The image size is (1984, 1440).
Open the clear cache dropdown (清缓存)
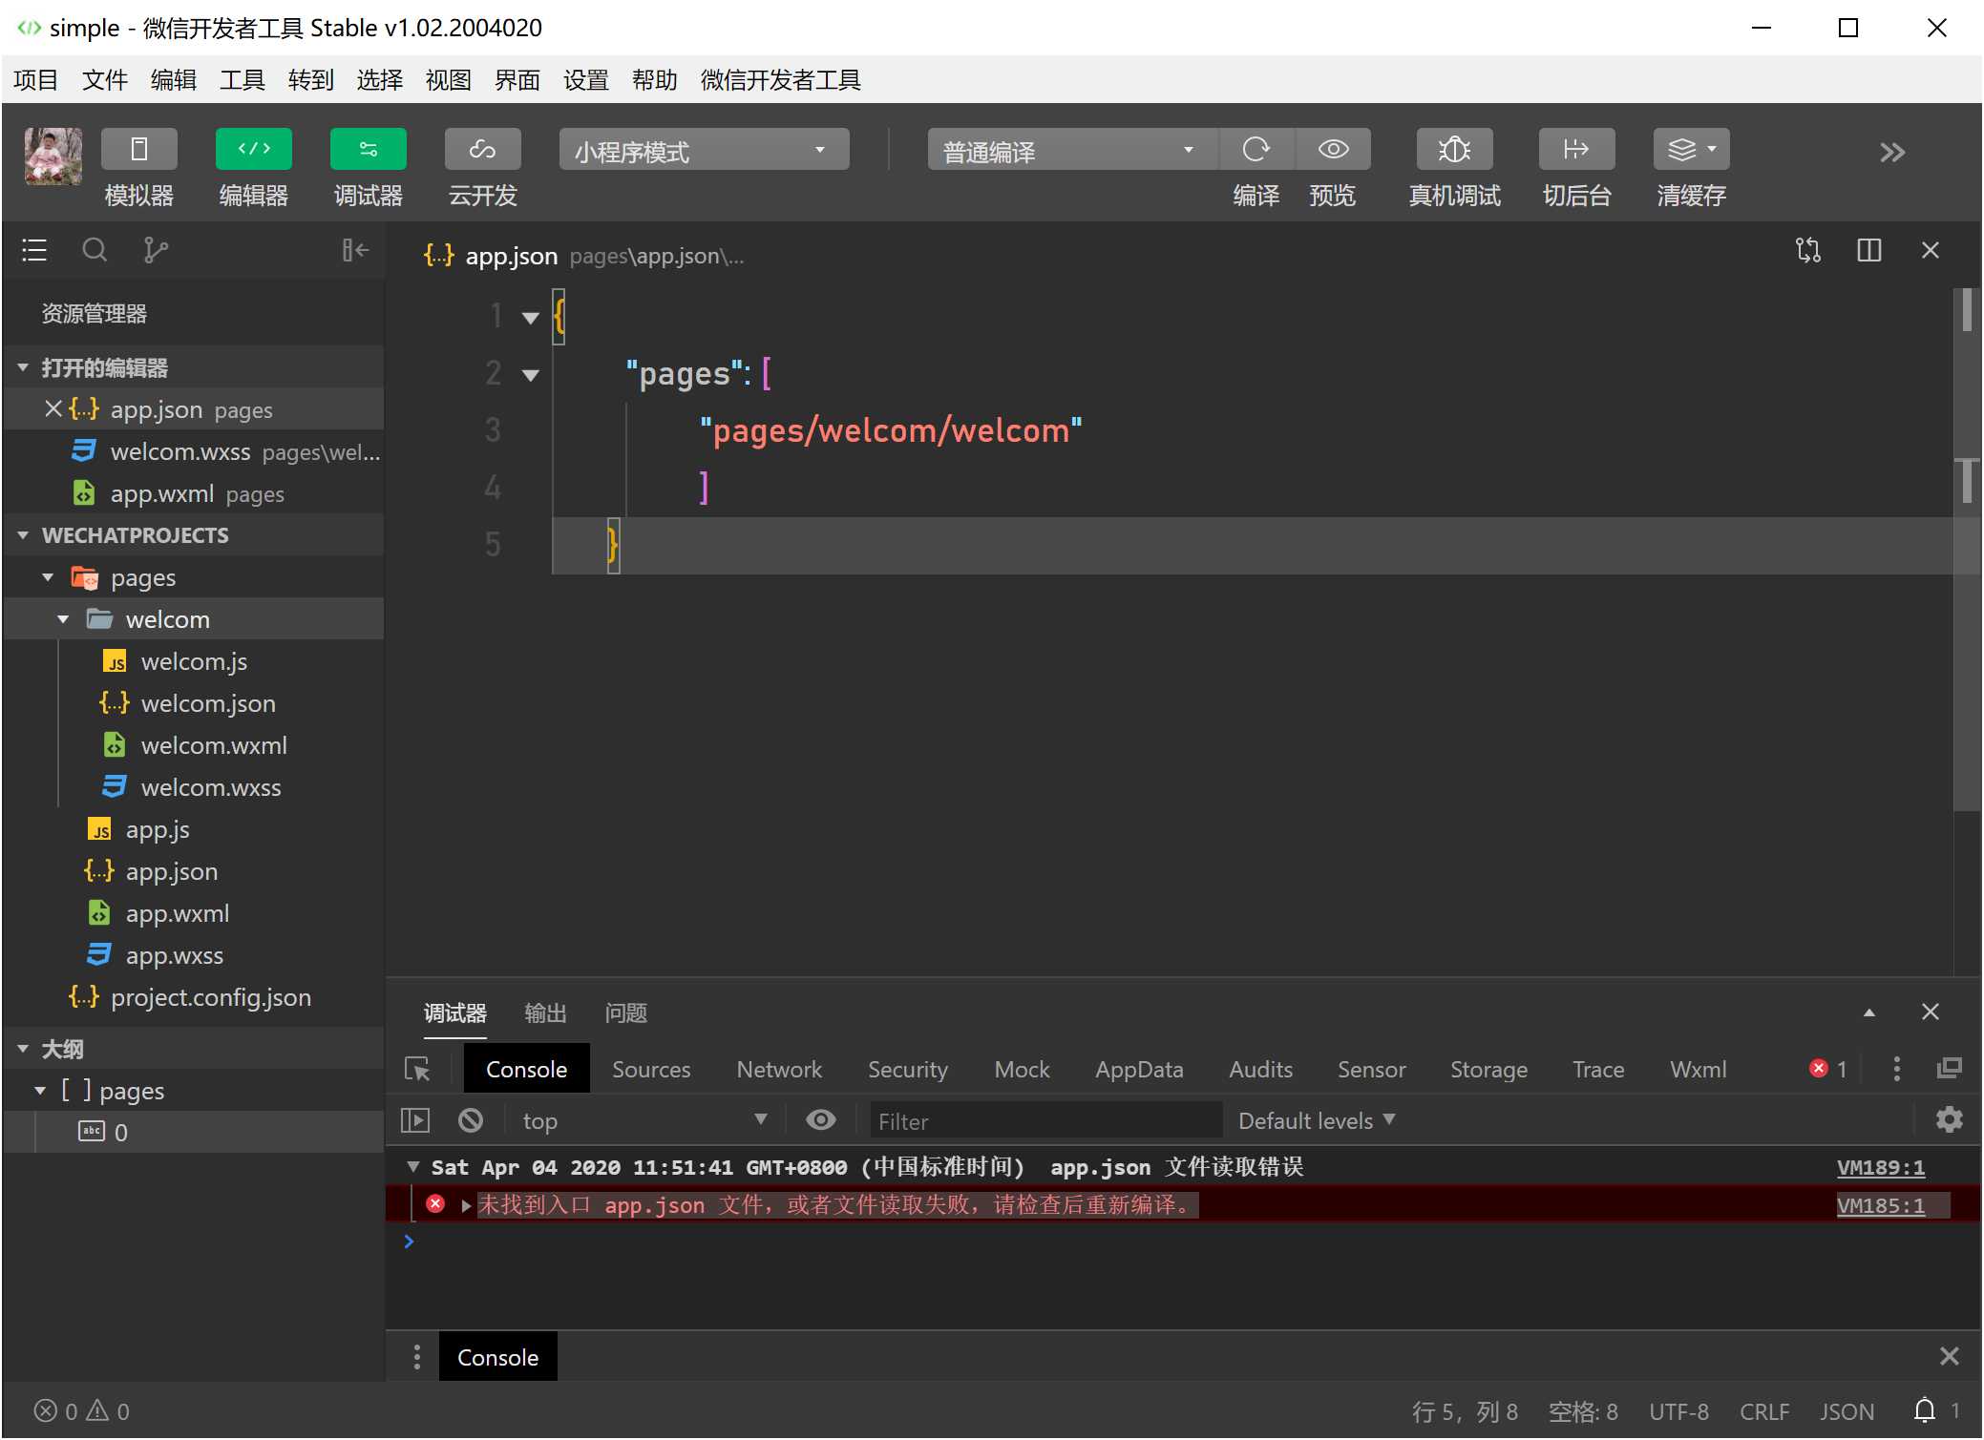click(1692, 150)
